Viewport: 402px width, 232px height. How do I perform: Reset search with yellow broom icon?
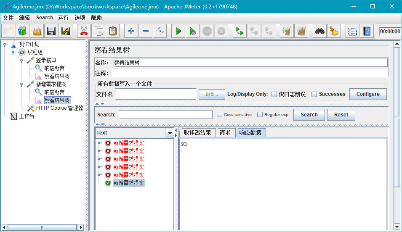[x=334, y=31]
